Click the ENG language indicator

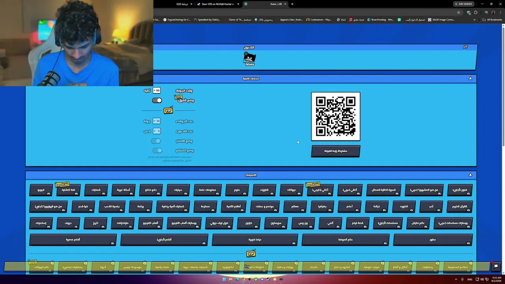tap(469, 279)
